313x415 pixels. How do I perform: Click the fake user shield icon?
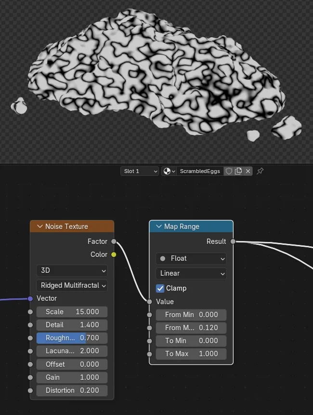pos(229,171)
